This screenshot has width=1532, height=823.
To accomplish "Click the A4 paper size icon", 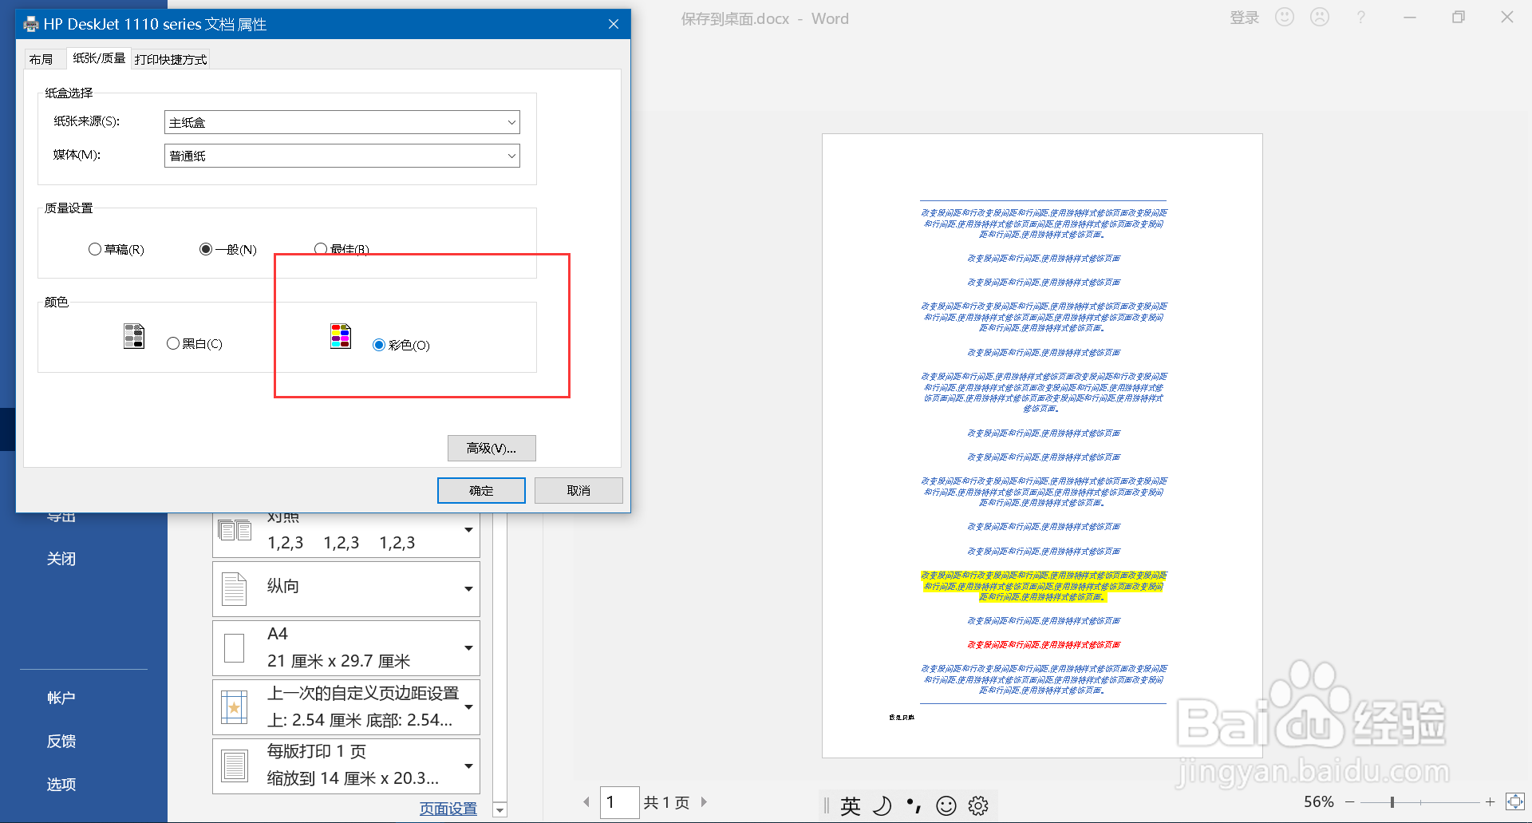I will (x=235, y=648).
